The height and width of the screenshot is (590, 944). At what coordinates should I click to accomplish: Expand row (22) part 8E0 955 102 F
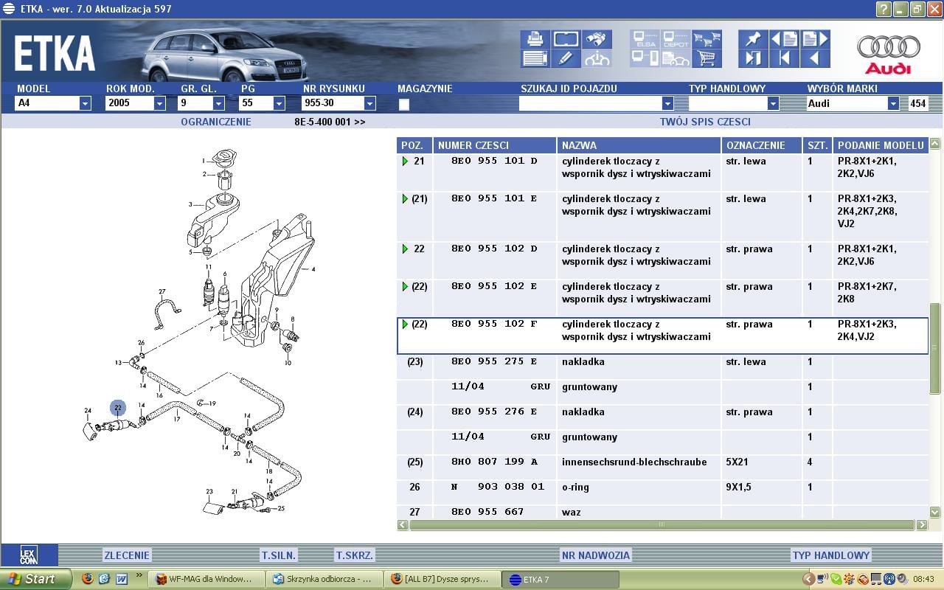pos(405,324)
